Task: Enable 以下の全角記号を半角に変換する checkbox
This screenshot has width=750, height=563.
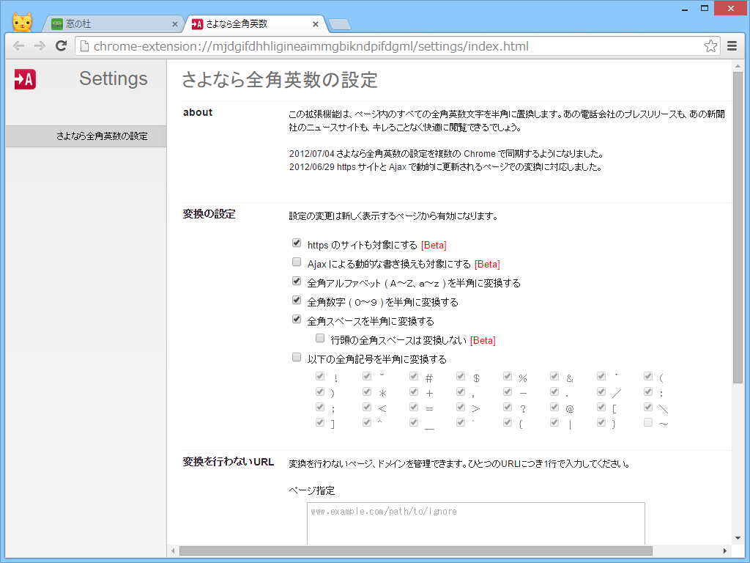Action: (x=297, y=357)
